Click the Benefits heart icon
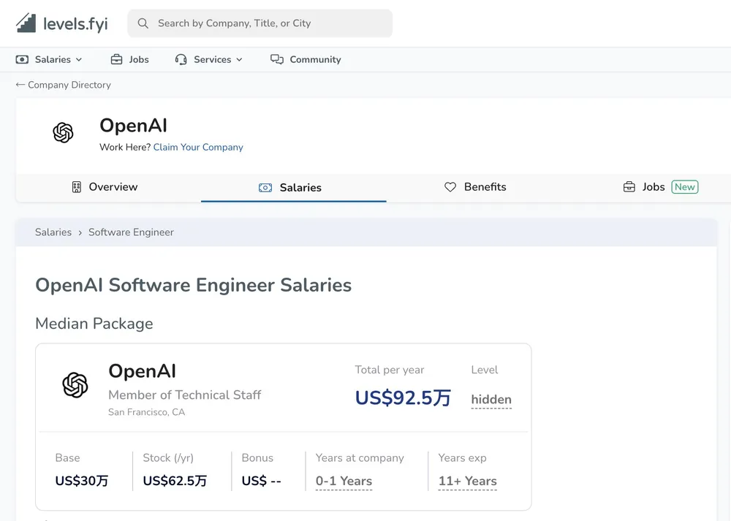Viewport: 731px width, 521px height. pyautogui.click(x=450, y=187)
